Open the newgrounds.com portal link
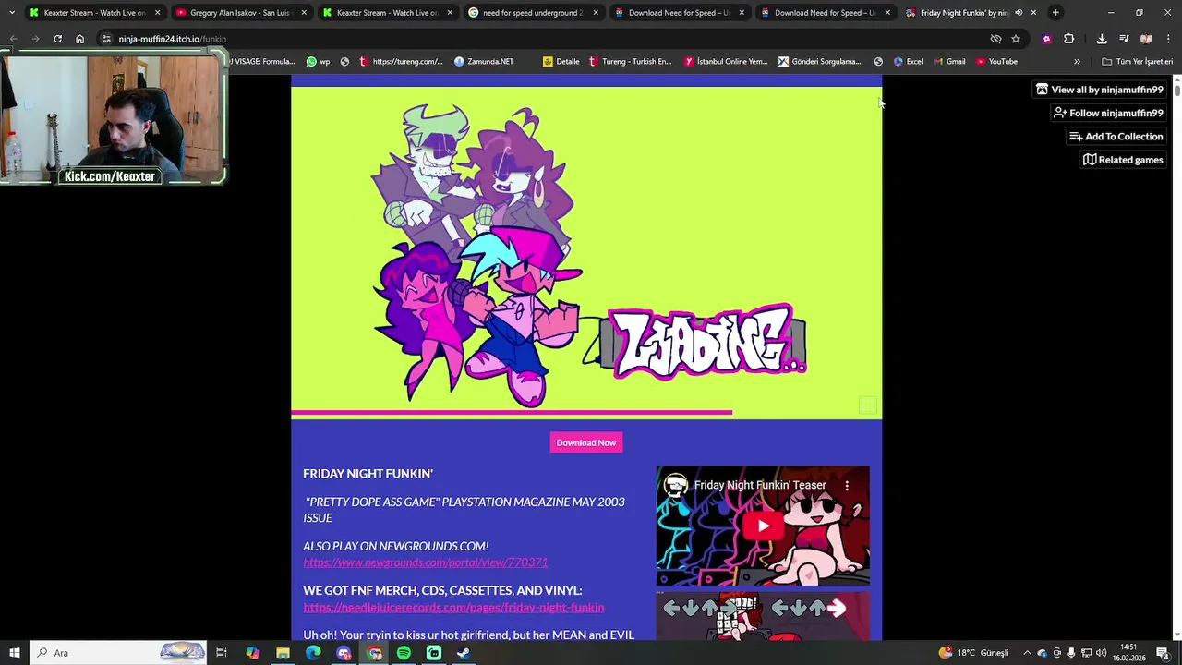The height and width of the screenshot is (665, 1182). 425,562
